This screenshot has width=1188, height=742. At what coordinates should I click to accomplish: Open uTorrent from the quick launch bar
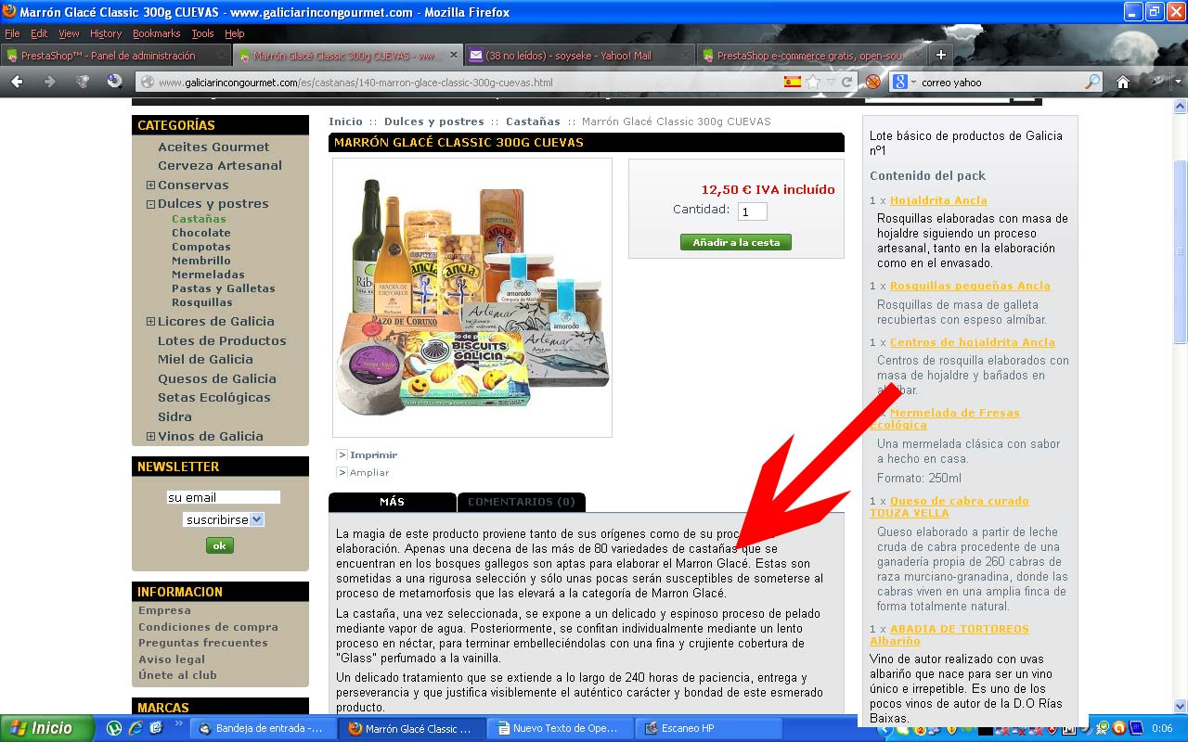[114, 728]
